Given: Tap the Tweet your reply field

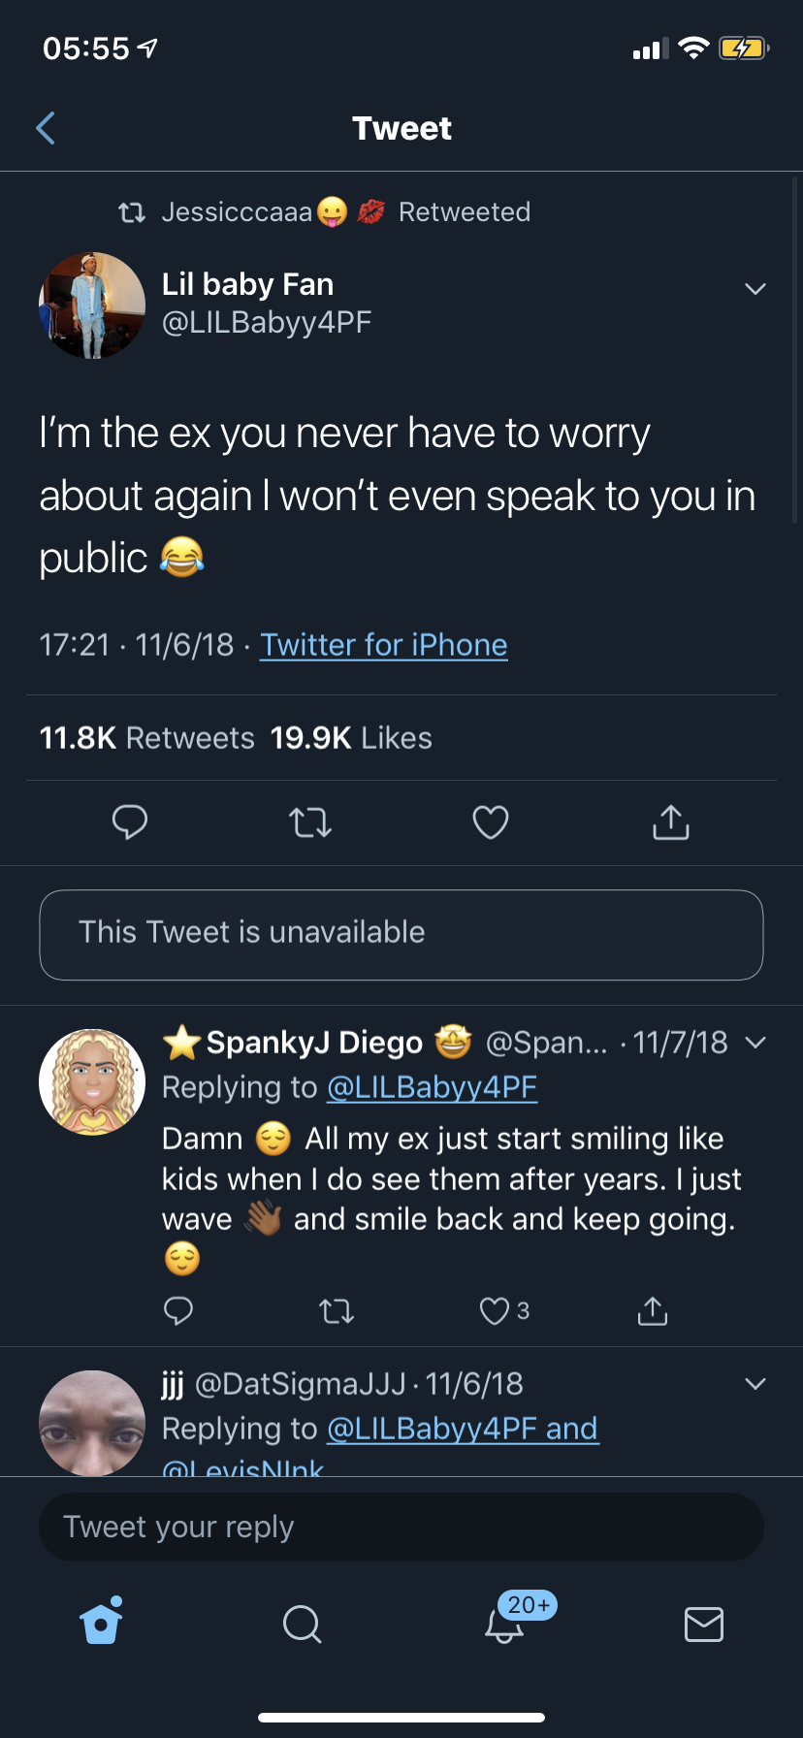Looking at the screenshot, I should point(401,1527).
